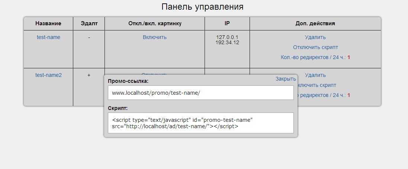This screenshot has height=169, width=408.
Task: Click the Откл./вкл. картинку column header
Action: click(154, 23)
